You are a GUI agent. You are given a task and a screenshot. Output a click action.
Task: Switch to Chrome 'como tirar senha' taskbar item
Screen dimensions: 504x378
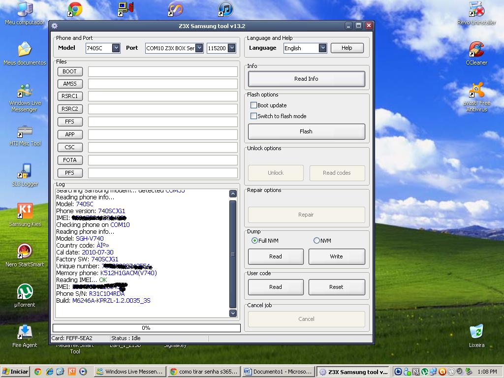click(x=204, y=372)
